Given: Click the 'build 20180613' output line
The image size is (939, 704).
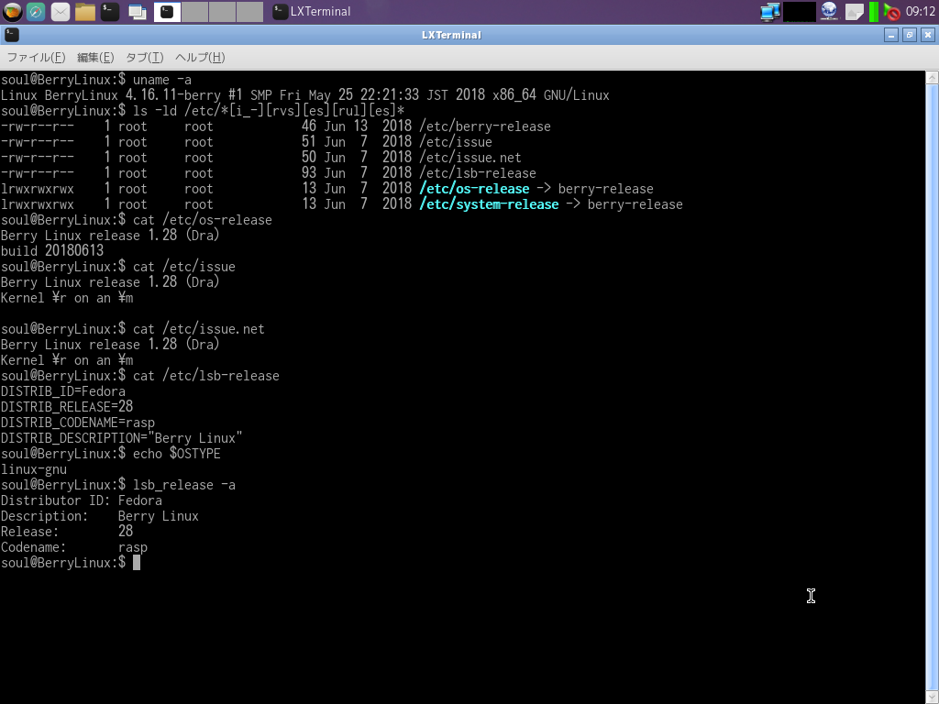Looking at the screenshot, I should (52, 251).
